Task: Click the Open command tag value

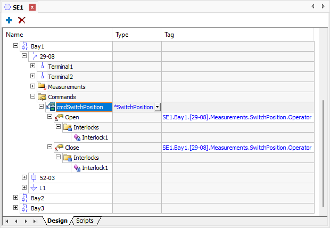Action: pos(237,117)
